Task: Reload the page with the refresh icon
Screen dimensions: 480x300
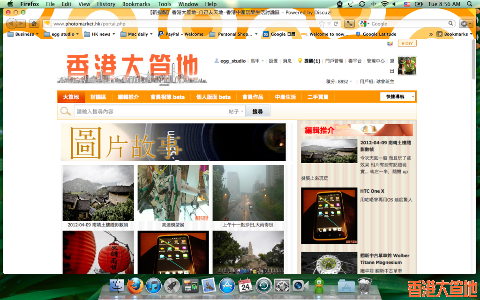Action: coord(336,23)
